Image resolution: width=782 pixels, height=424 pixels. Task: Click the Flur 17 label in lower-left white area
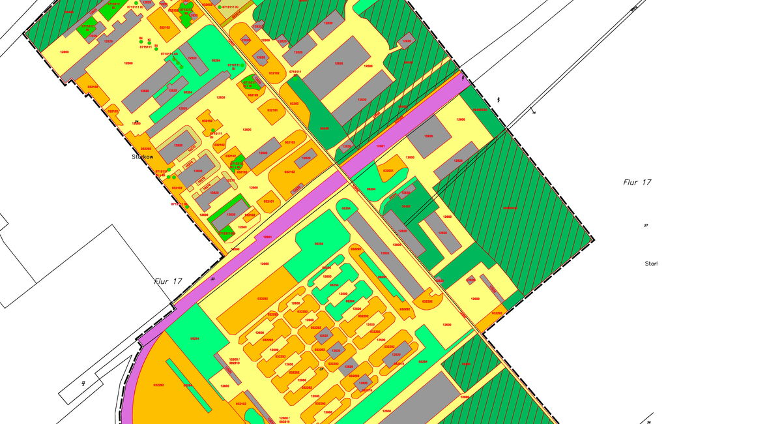167,282
